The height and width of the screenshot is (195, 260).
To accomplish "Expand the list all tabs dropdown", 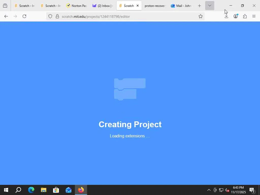I will 209,6.
